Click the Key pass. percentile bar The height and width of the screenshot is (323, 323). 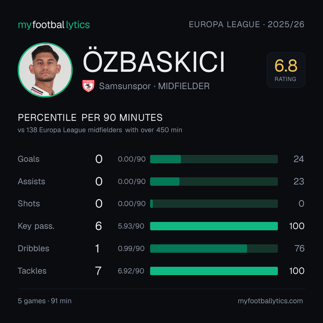214,226
